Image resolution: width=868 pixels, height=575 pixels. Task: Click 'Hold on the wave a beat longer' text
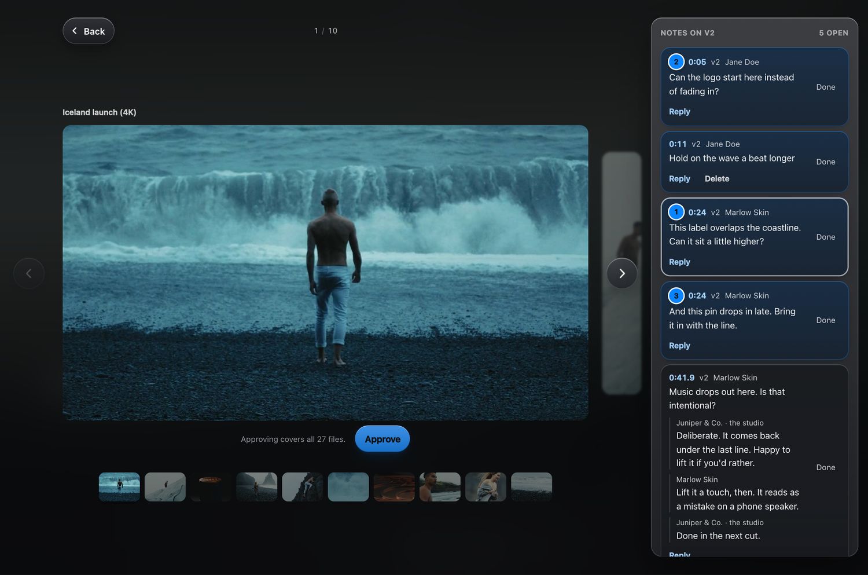[x=731, y=158]
